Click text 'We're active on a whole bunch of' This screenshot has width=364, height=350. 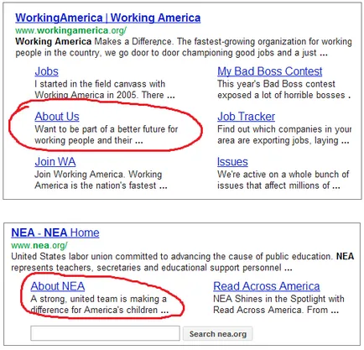point(283,175)
